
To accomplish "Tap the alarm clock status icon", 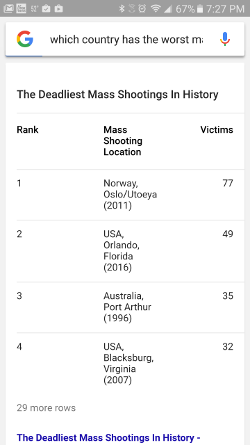I will (142, 9).
